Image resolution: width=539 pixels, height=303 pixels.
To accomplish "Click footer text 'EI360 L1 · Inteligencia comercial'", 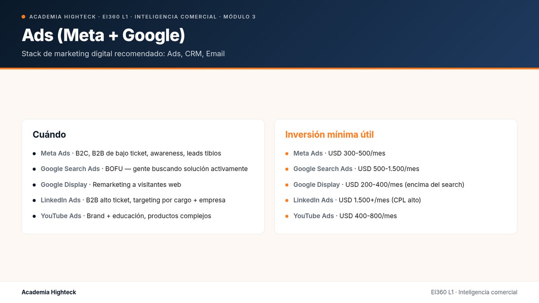I will point(474,292).
